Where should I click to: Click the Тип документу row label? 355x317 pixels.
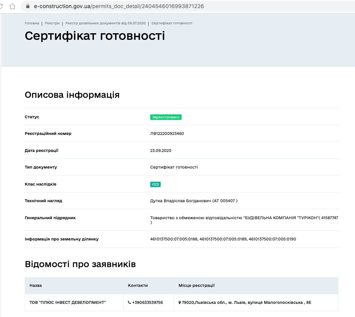(x=41, y=167)
